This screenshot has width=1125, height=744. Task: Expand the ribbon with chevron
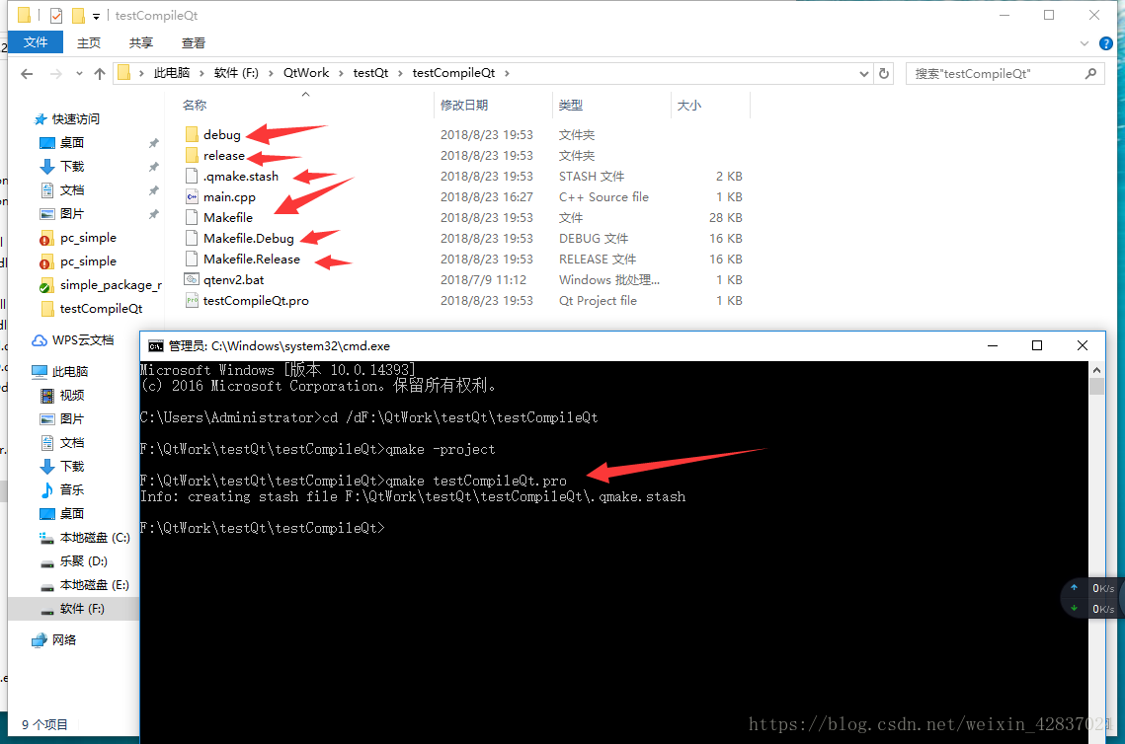(1085, 43)
